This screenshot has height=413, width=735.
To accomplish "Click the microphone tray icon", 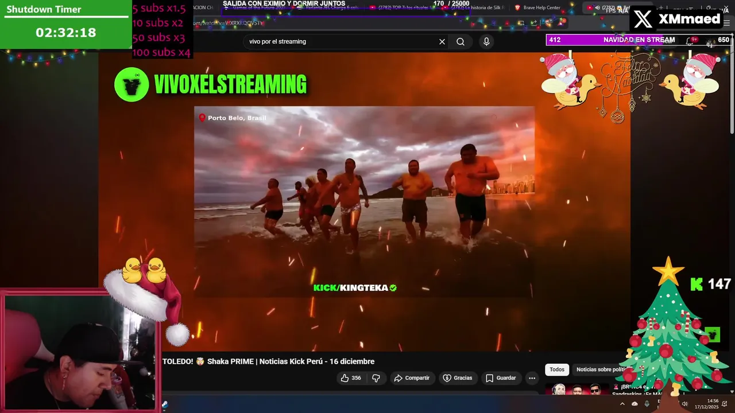I will click(x=647, y=404).
